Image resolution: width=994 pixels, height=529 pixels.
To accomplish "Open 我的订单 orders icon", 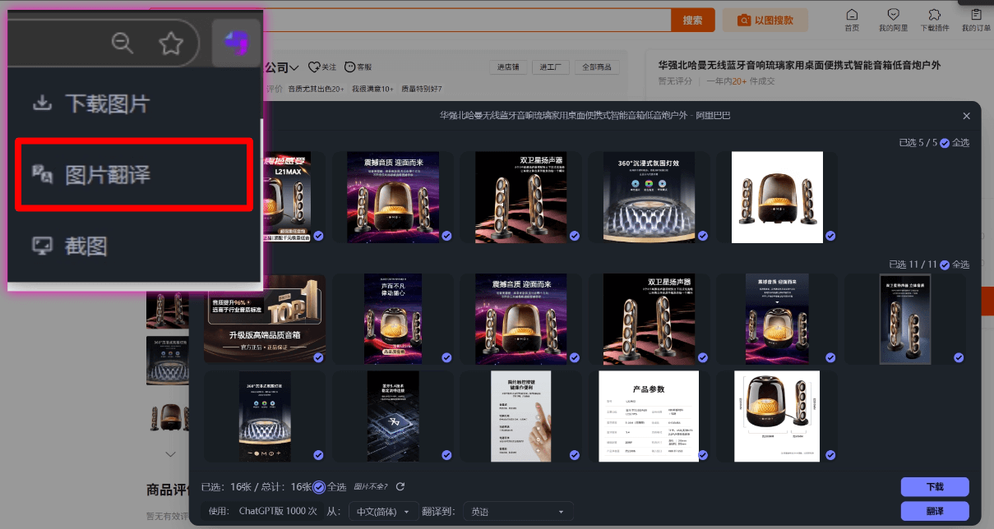I will [976, 21].
